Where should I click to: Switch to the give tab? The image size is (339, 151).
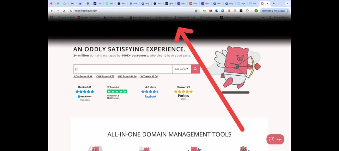[x=170, y=3]
